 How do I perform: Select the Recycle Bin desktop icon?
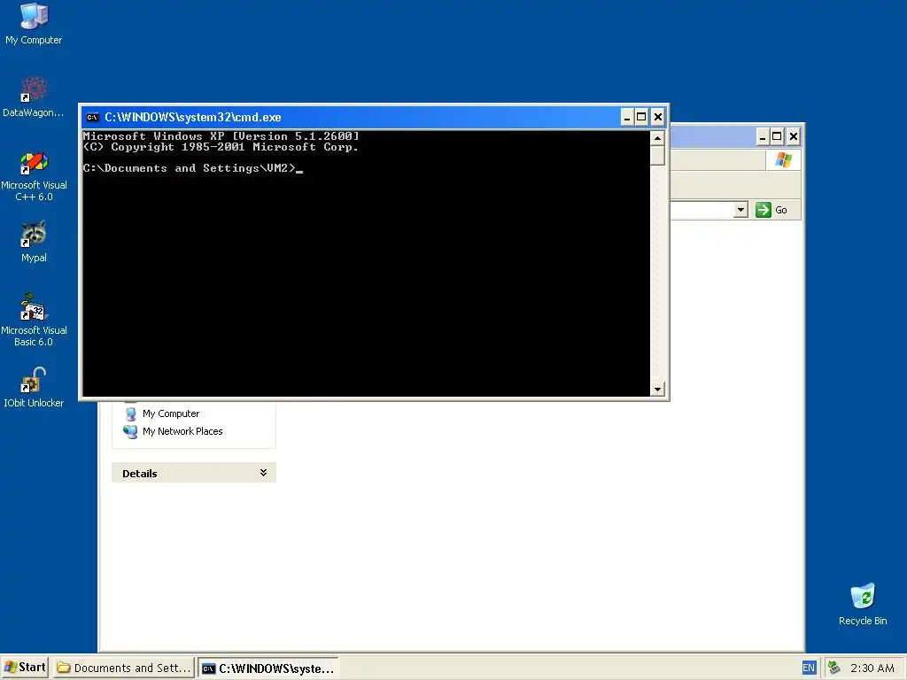863,604
